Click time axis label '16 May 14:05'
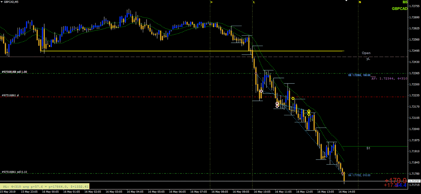The height and width of the screenshot is (194, 421). coord(347,192)
